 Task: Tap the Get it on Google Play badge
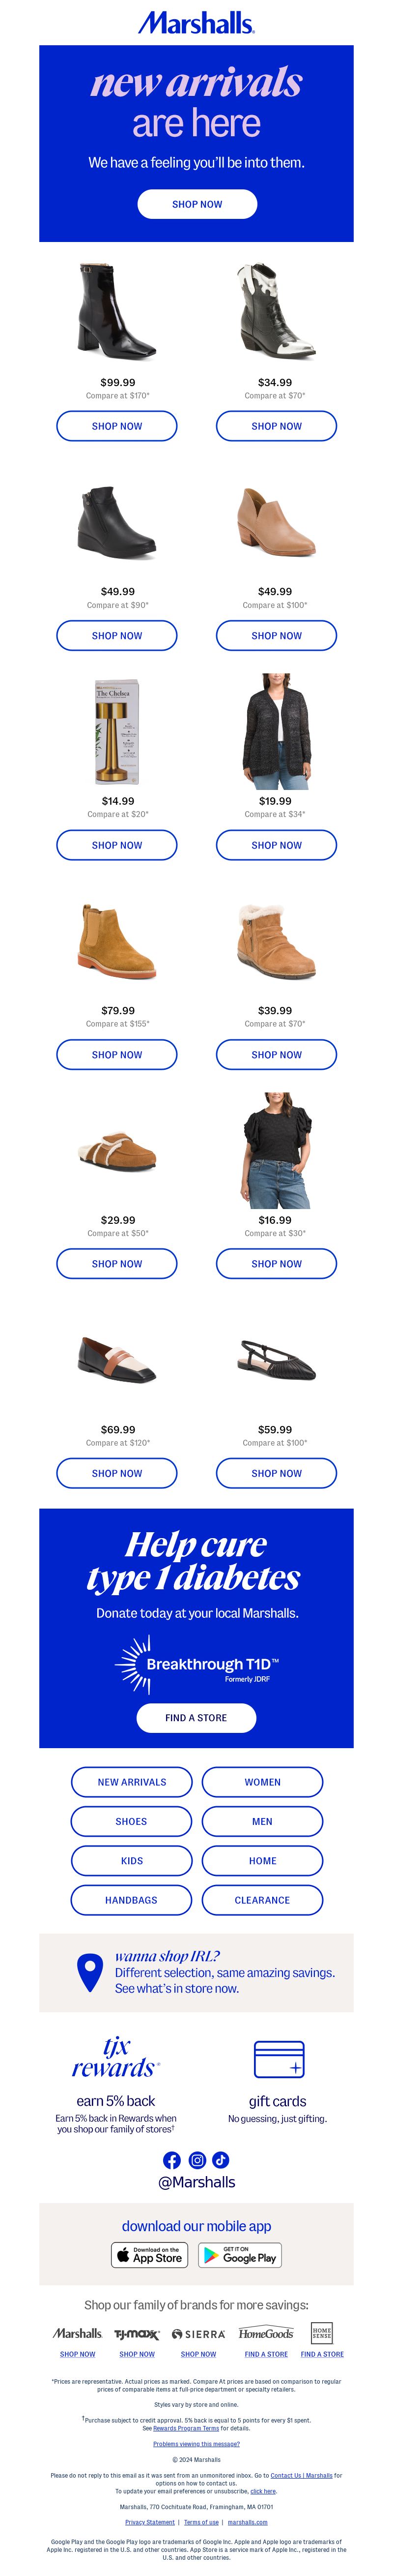(240, 2255)
